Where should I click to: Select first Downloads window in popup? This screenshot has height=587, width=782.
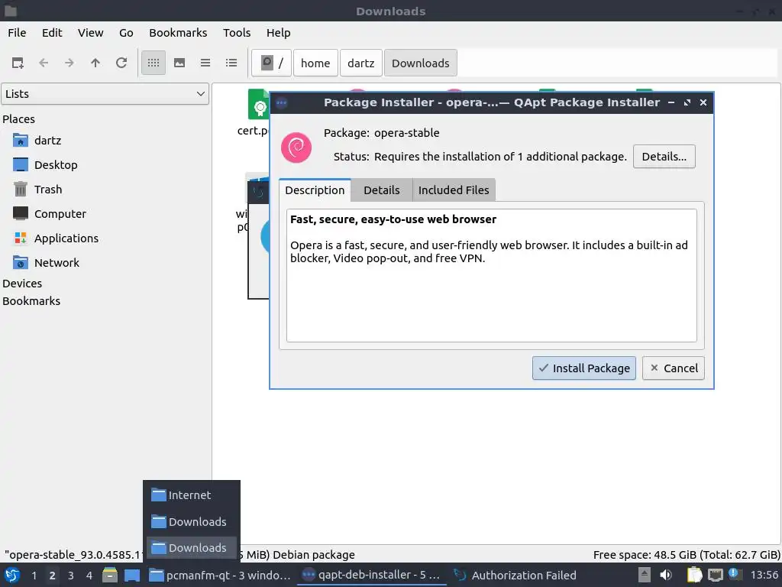pos(190,521)
